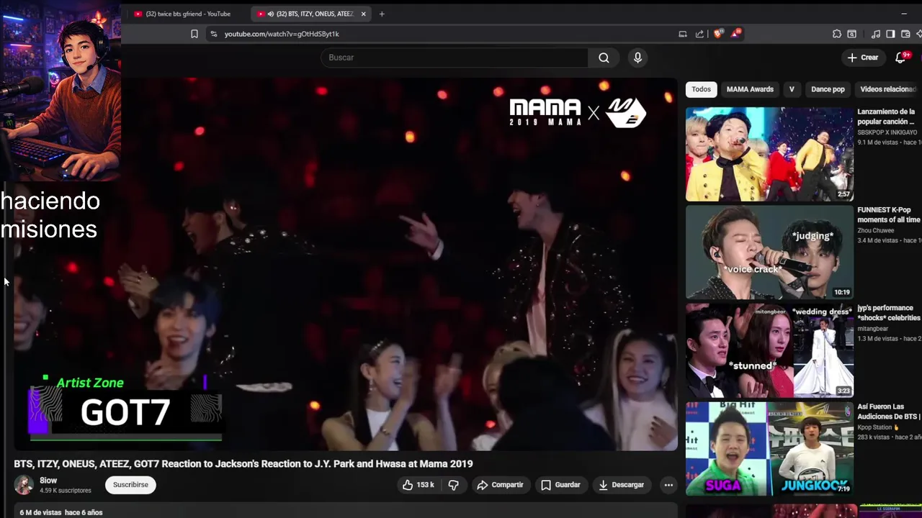Open notifications bell icon
Viewport: 922px width, 518px height.
pyautogui.click(x=900, y=58)
